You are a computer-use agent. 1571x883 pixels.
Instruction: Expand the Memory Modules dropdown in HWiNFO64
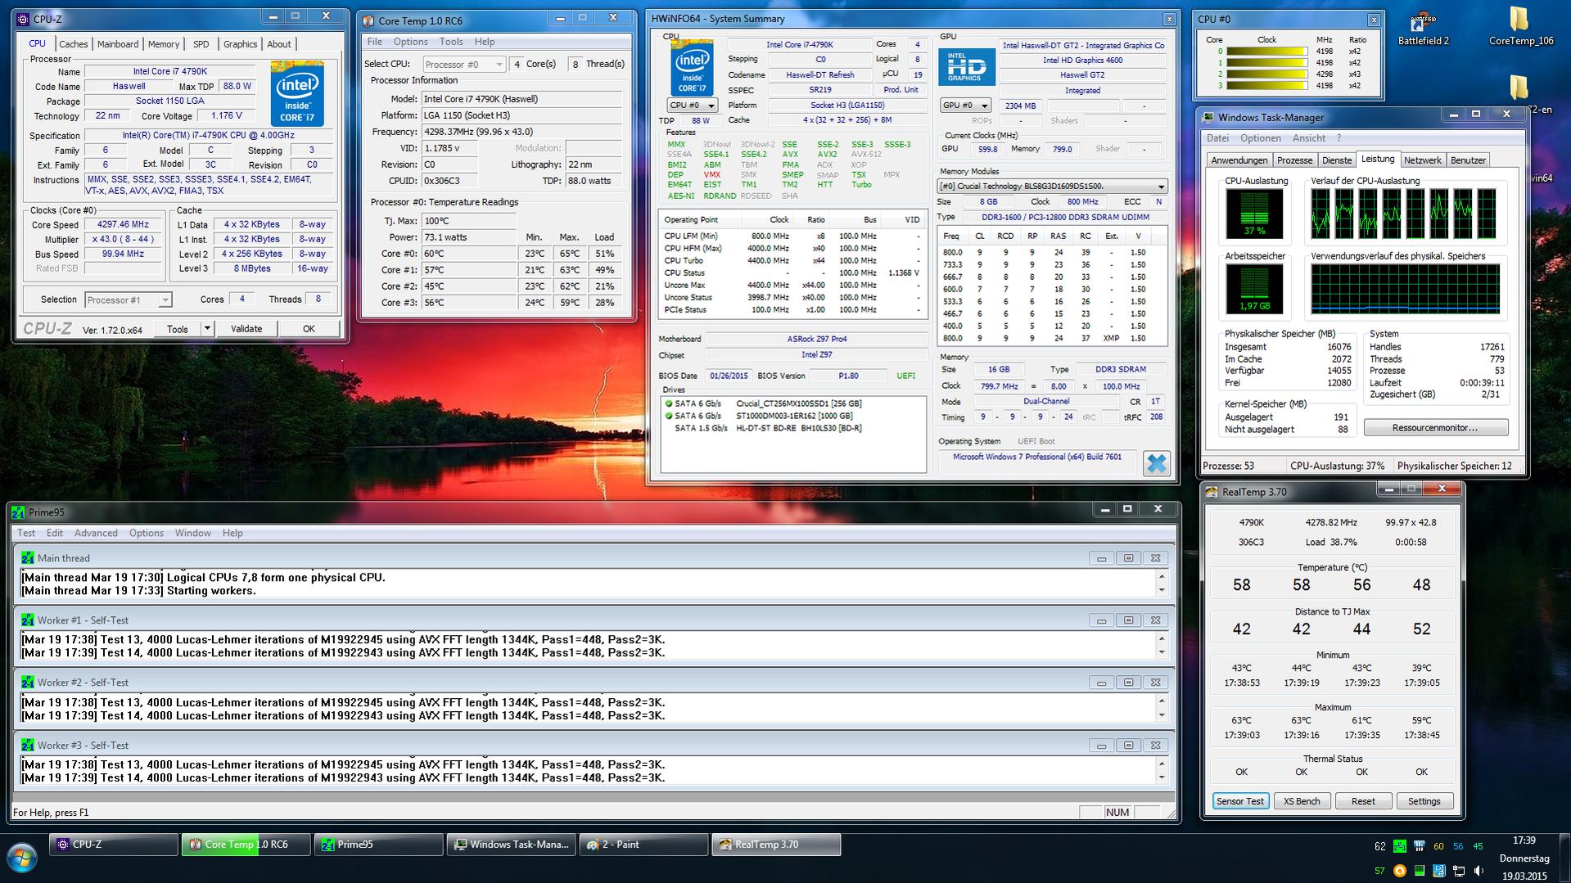[x=1161, y=187]
